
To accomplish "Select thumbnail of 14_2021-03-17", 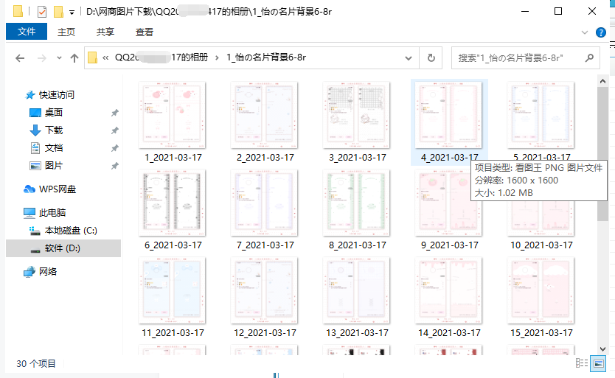I will coord(448,290).
